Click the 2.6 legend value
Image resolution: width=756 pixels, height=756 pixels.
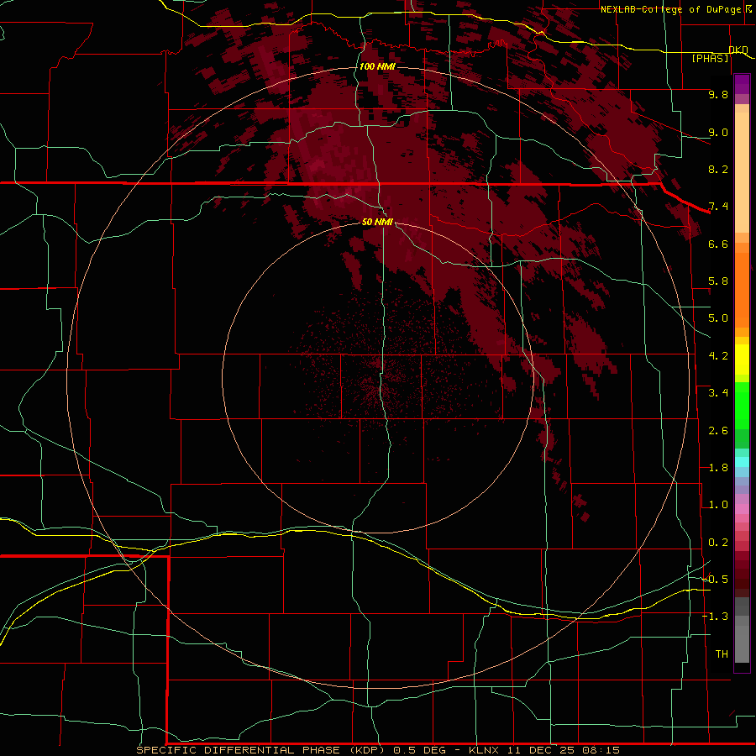click(718, 431)
